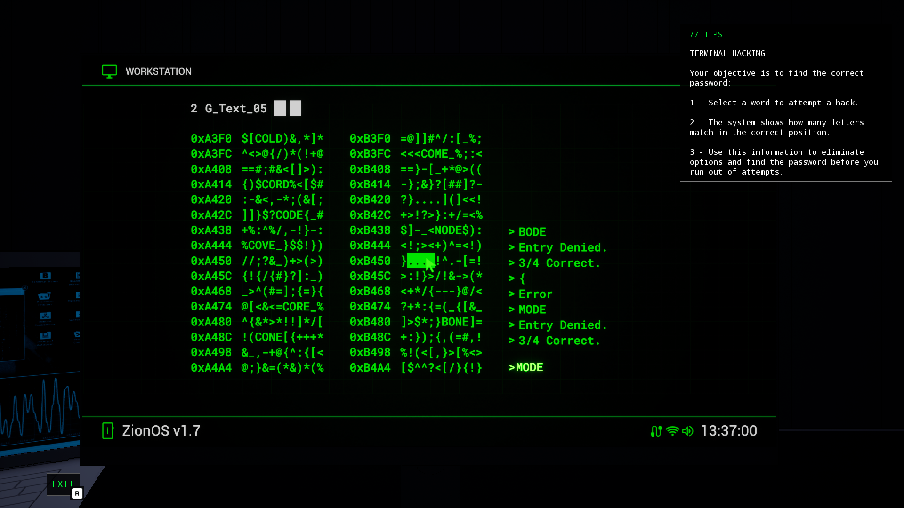Viewport: 904px width, 508px height.
Task: Click the >MODE input line
Action: pyautogui.click(x=526, y=367)
